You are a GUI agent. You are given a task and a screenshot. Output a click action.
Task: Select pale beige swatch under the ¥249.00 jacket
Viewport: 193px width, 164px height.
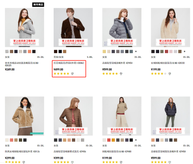21,51
